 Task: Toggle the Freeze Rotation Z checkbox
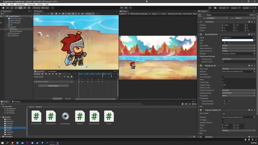click(x=223, y=104)
